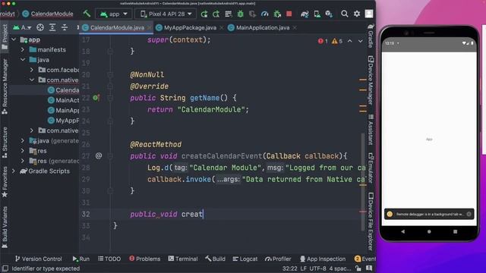Collapse the java folder
The height and width of the screenshot is (273, 486).
[23, 60]
